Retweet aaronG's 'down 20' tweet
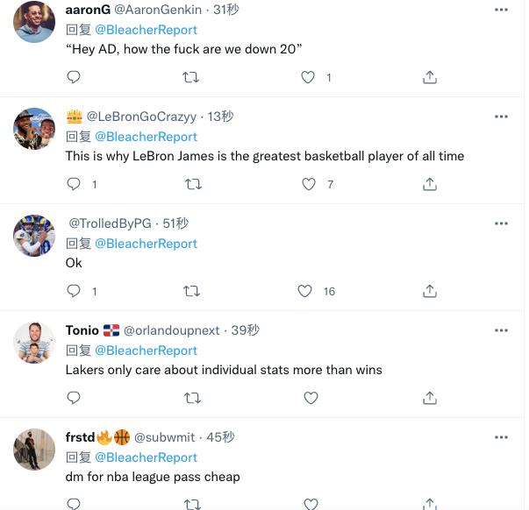This screenshot has width=529, height=510. click(x=190, y=77)
